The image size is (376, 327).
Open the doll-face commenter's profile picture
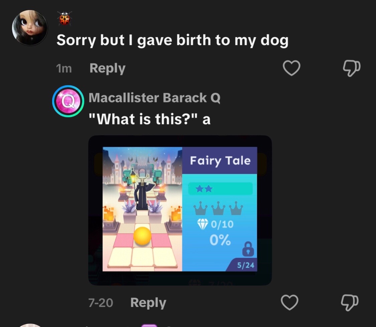point(30,28)
